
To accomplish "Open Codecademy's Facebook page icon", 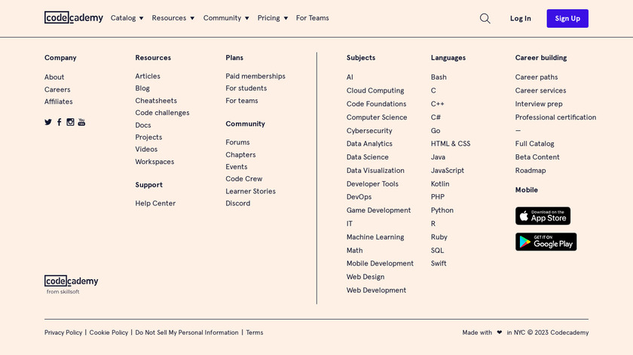I will (60, 122).
